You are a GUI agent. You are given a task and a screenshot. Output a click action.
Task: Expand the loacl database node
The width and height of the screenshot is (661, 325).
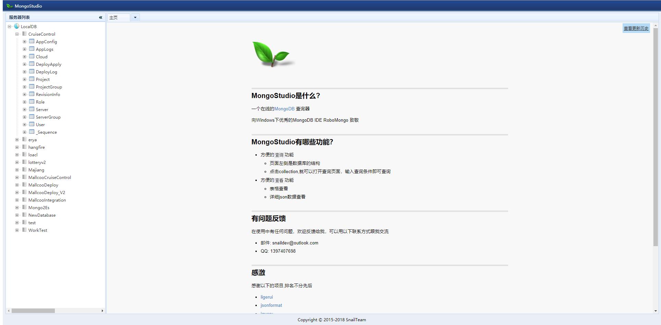(17, 155)
